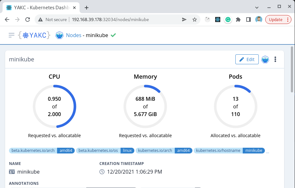
Task: Select the kubernetes.io/hostname minikube label chip
Action: [229, 151]
